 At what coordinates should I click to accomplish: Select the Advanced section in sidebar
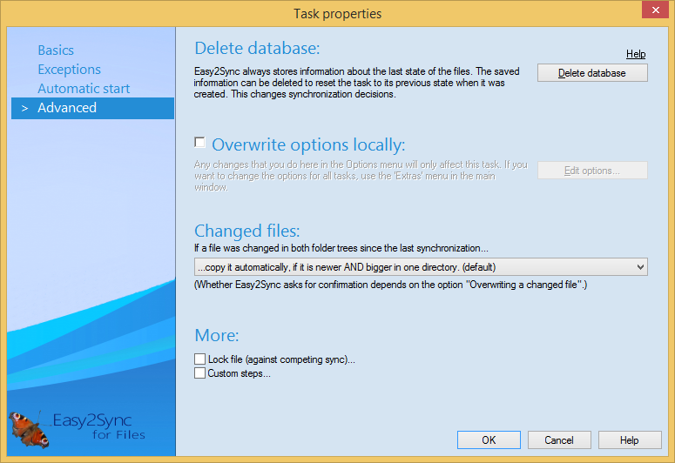coord(67,108)
